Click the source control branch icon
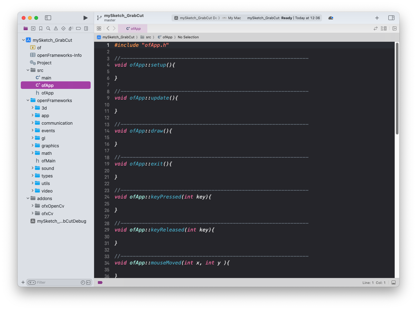 click(99, 18)
